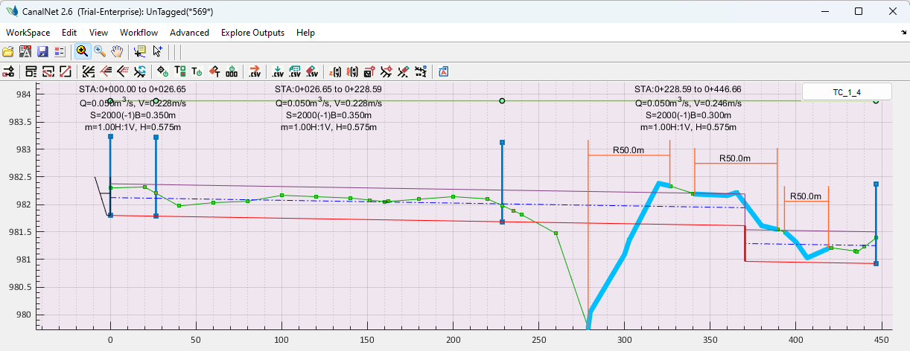Click the blue floppy disk save icon
910x351 pixels.
pyautogui.click(x=42, y=51)
